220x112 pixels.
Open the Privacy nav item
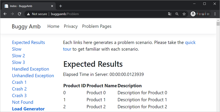pyautogui.click(x=71, y=26)
